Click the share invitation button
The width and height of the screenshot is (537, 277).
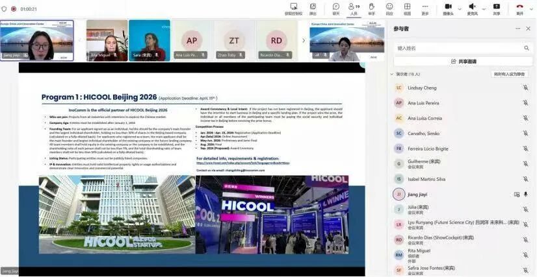tap(462, 61)
